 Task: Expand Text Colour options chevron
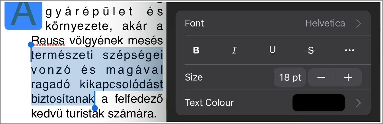[359, 103]
